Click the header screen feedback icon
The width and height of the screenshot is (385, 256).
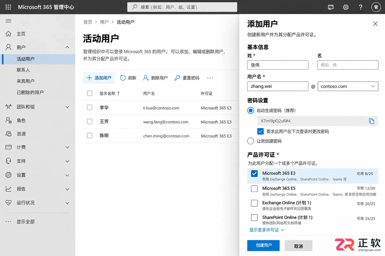331,7
